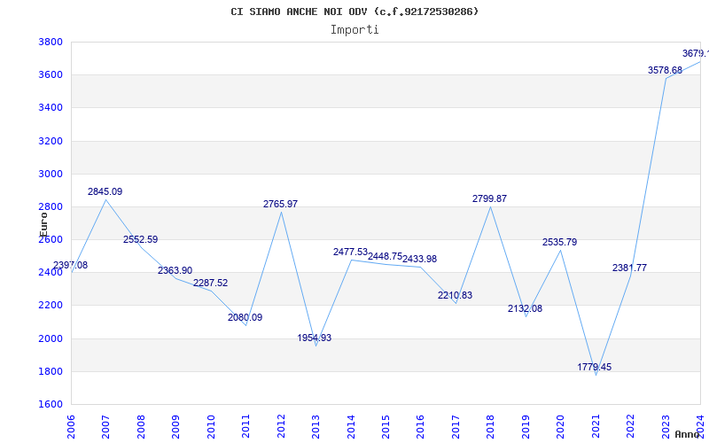Click the Importi subtitle
This screenshot has height=443, width=709.
click(354, 30)
